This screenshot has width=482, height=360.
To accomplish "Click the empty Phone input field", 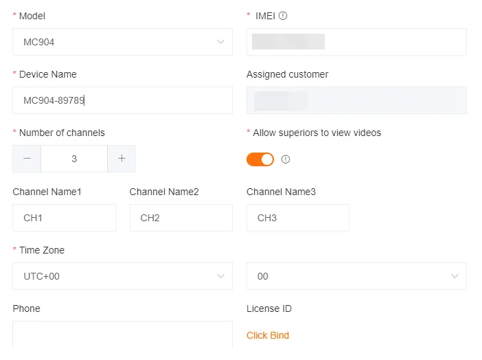I will coord(122,335).
